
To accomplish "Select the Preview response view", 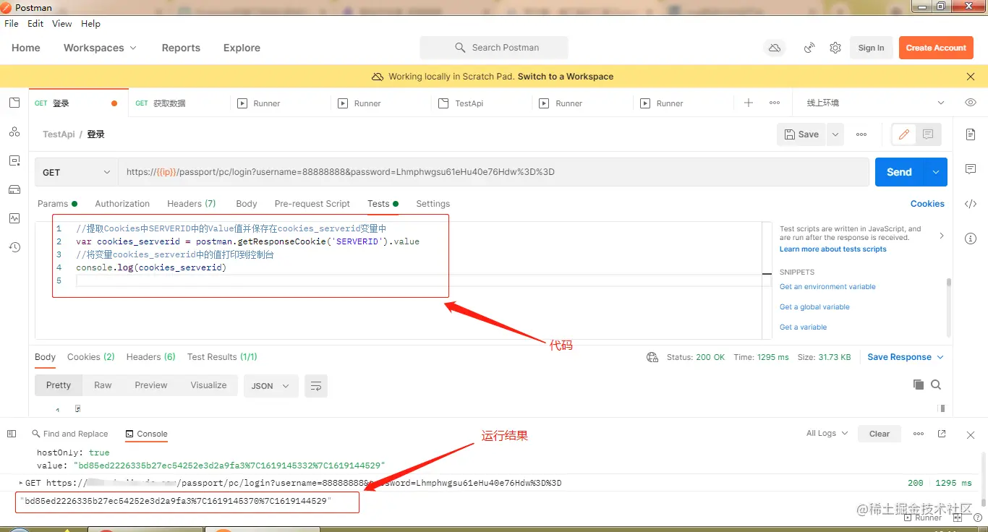I will 150,385.
